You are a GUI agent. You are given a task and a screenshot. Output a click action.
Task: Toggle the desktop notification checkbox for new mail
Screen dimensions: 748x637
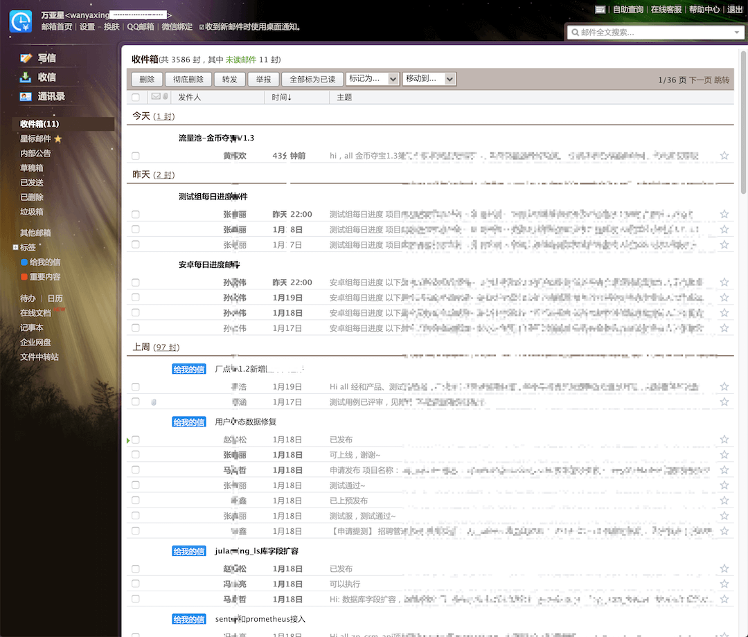click(202, 27)
